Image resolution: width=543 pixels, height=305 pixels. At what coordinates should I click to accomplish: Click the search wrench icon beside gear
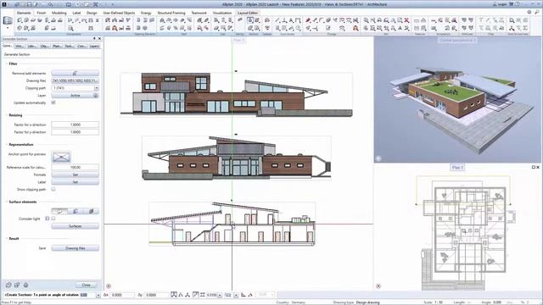pyautogui.click(x=537, y=12)
